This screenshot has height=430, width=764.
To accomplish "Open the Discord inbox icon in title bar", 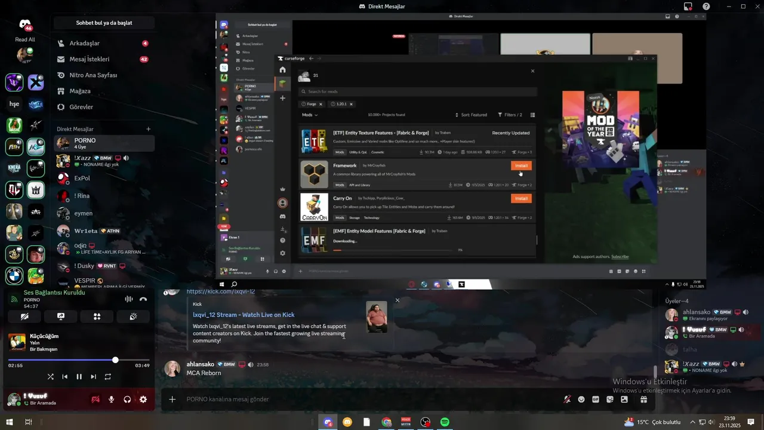I will (688, 7).
